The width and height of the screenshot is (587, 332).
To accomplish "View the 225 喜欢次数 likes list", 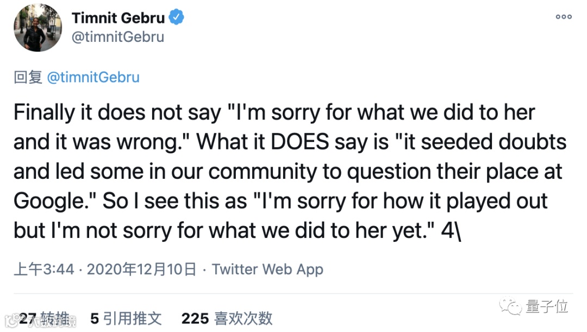I will point(227,318).
